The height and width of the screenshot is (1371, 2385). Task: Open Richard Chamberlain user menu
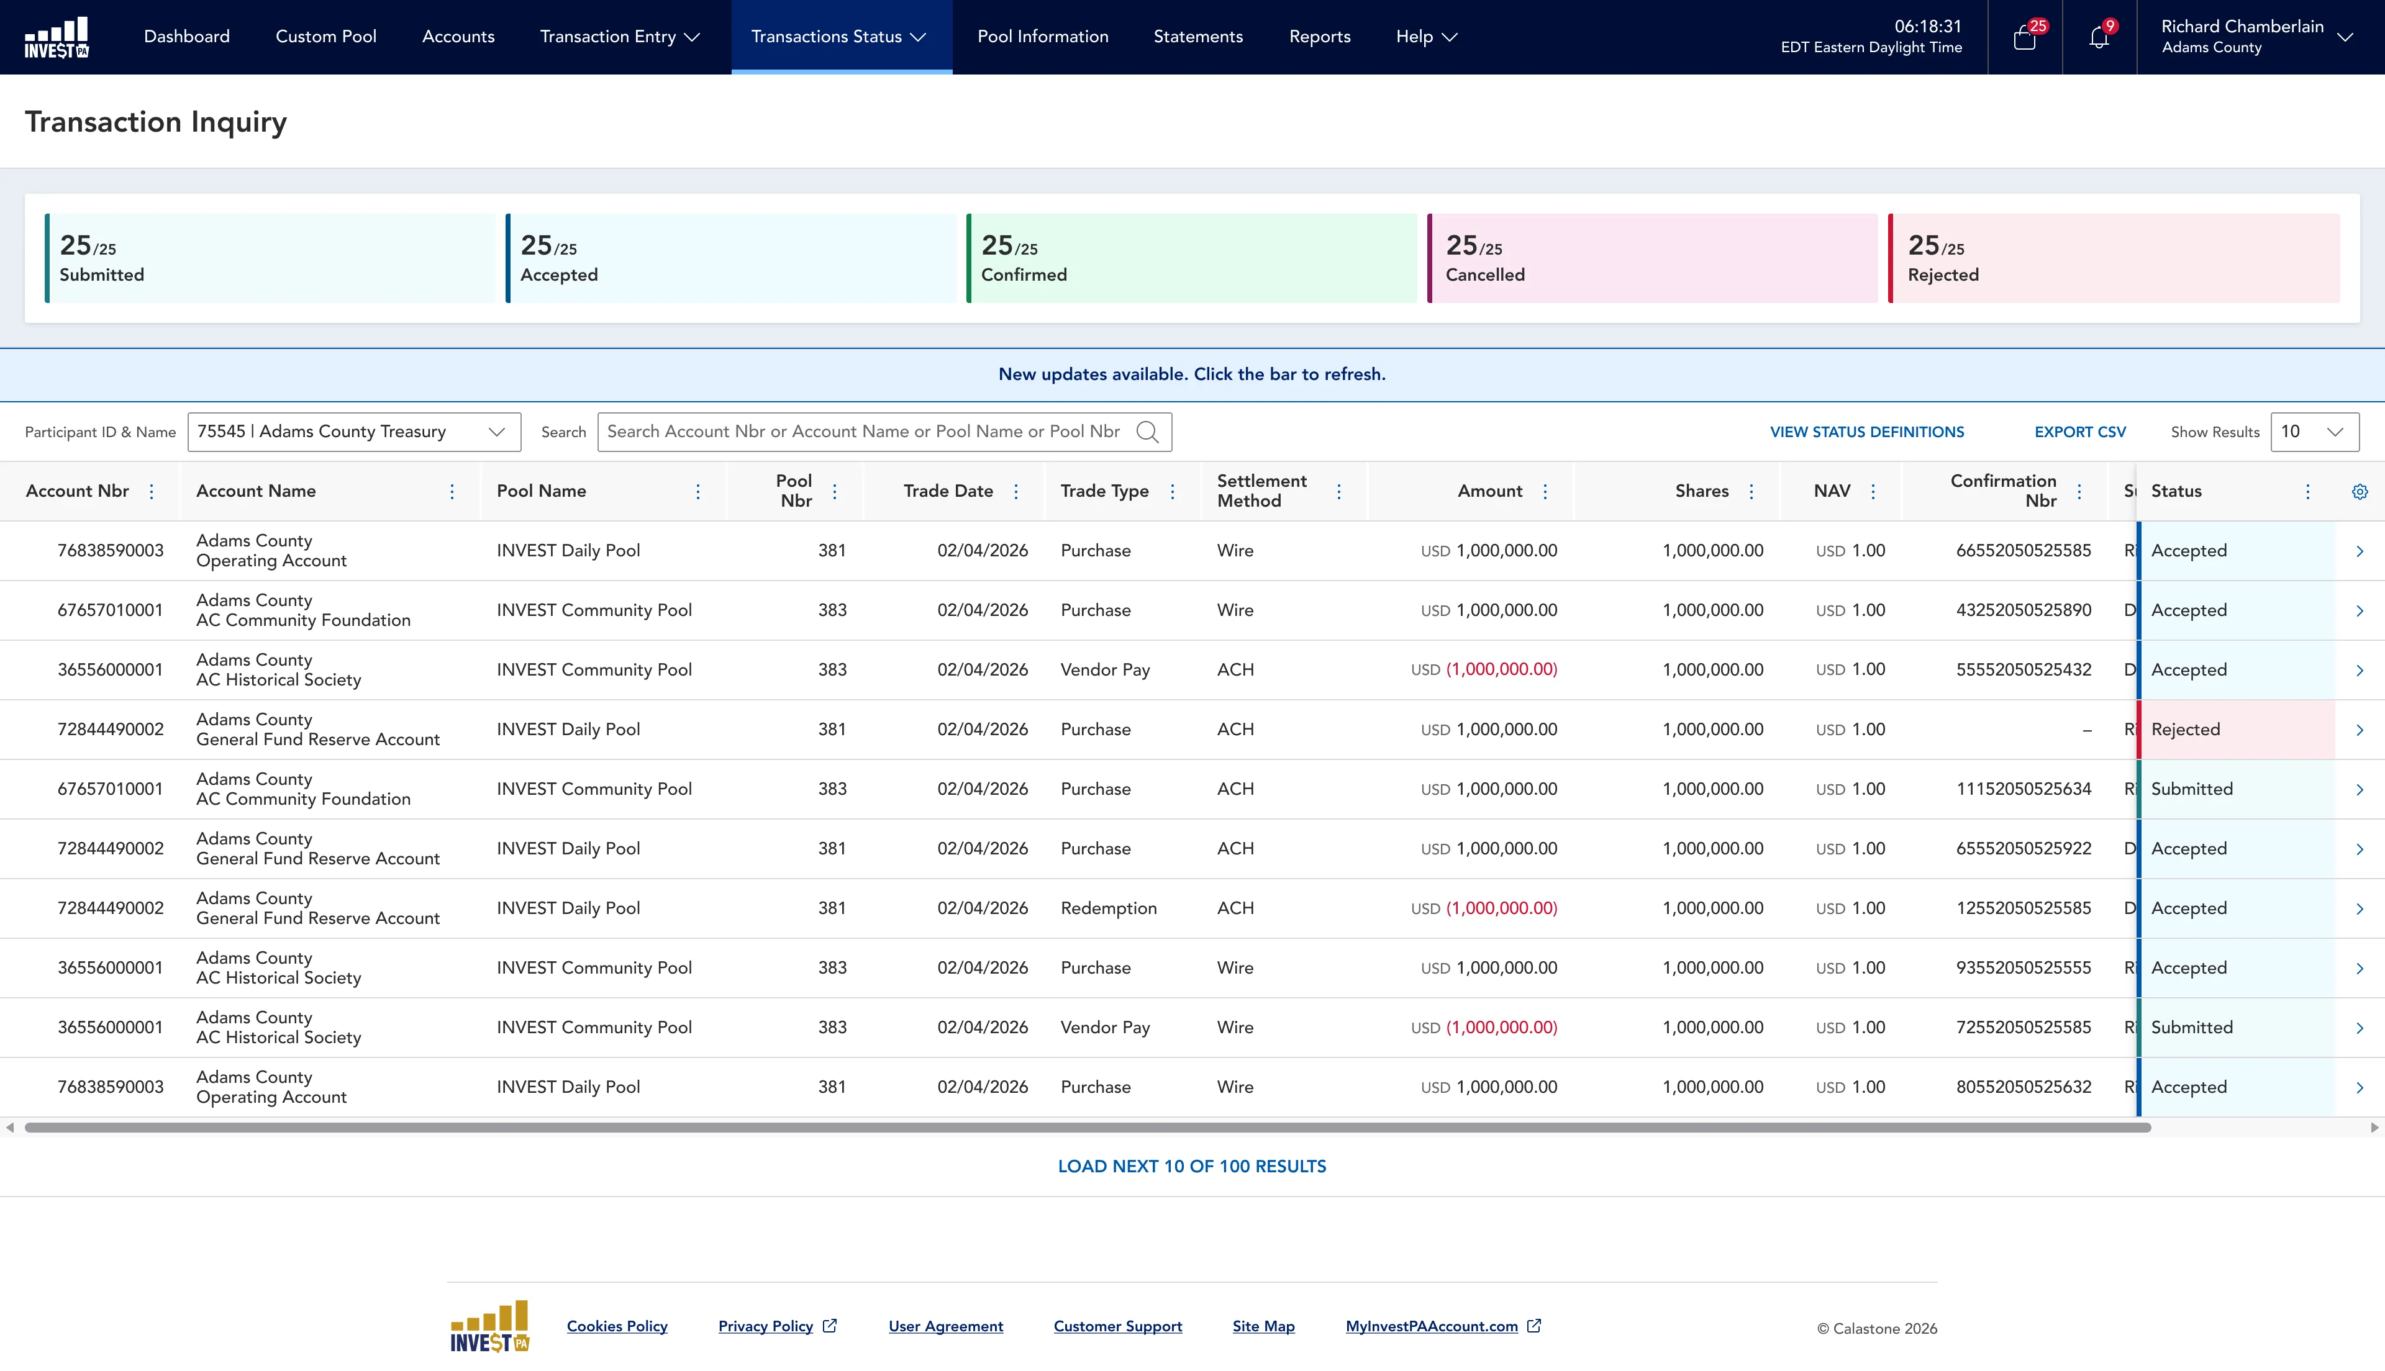2257,37
